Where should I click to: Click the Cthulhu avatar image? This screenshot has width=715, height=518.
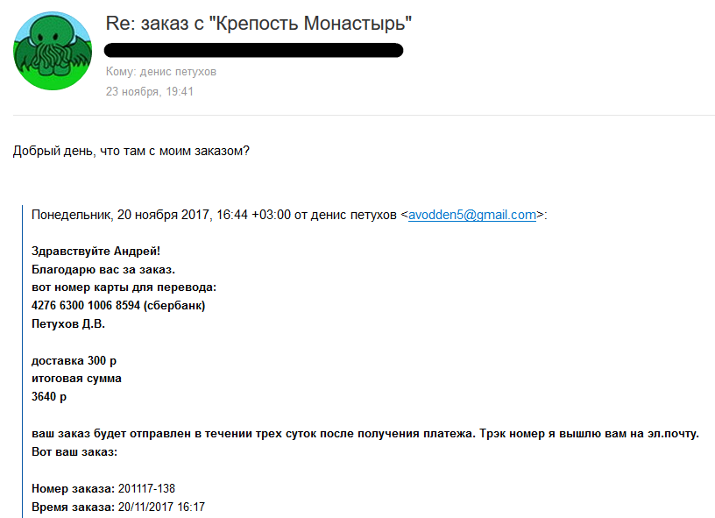[x=53, y=51]
